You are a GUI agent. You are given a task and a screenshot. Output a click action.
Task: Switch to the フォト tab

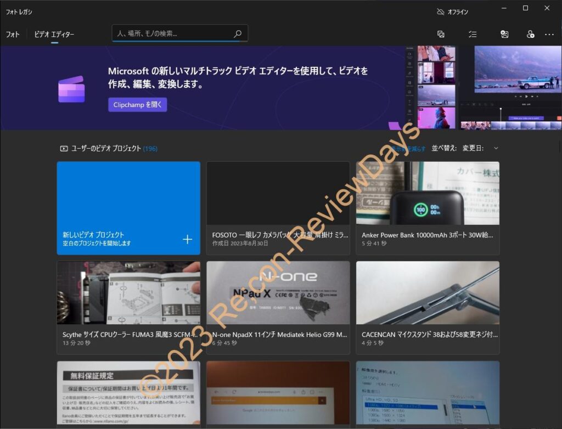click(12, 34)
